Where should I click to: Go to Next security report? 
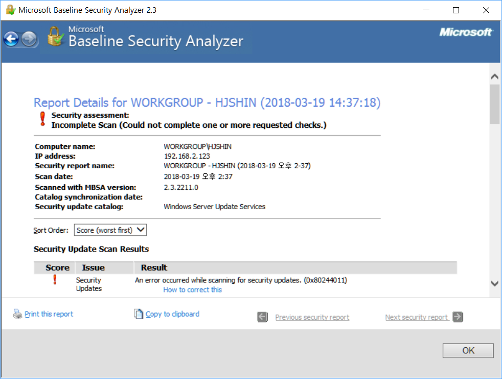[417, 317]
